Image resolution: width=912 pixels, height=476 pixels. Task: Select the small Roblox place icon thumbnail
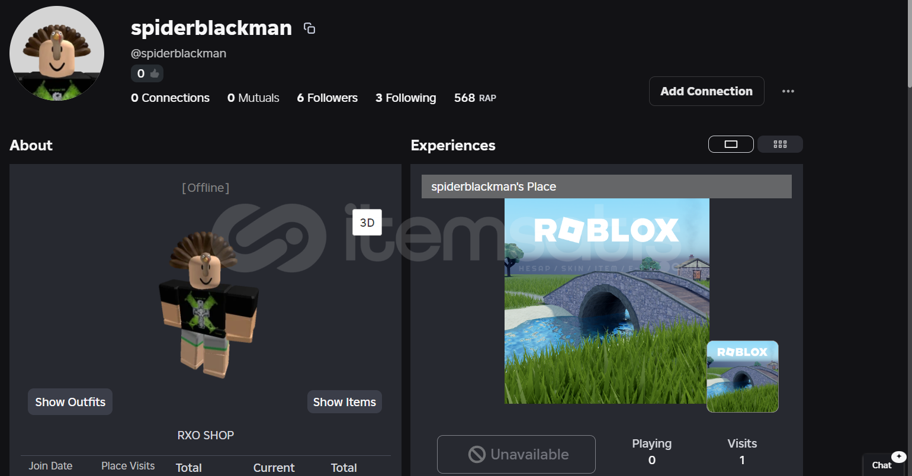point(743,377)
